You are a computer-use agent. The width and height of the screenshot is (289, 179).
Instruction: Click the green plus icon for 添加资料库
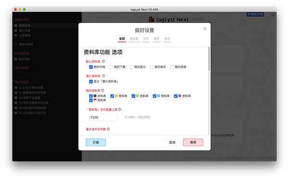[x=16, y=44]
